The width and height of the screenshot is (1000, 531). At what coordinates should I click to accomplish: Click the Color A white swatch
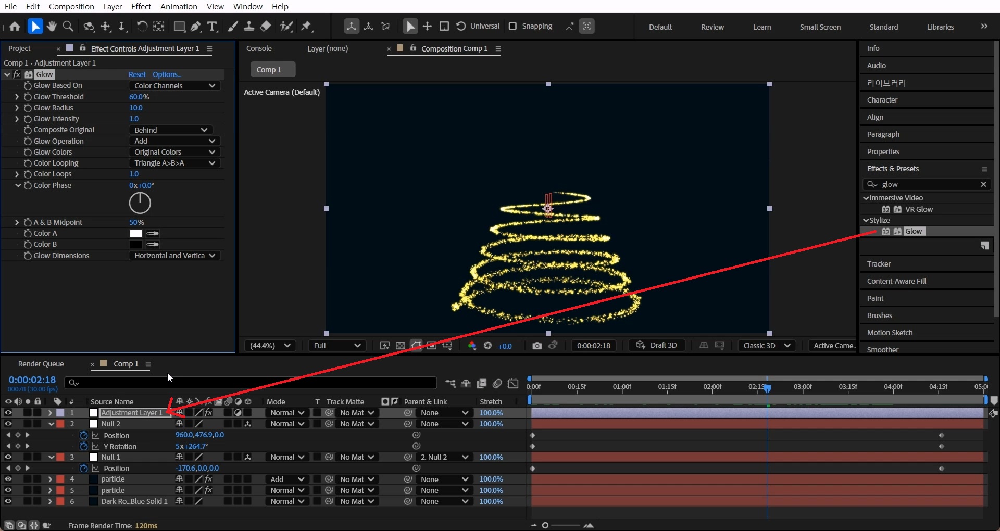pyautogui.click(x=135, y=233)
